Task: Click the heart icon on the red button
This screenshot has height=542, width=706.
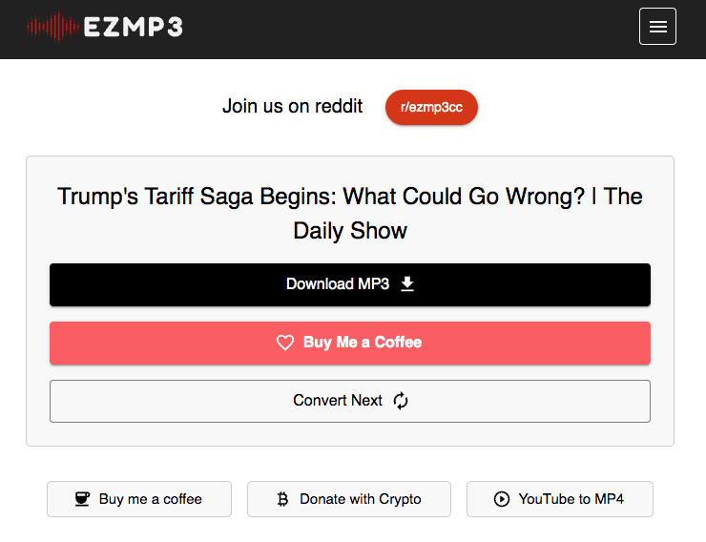Action: click(x=284, y=343)
